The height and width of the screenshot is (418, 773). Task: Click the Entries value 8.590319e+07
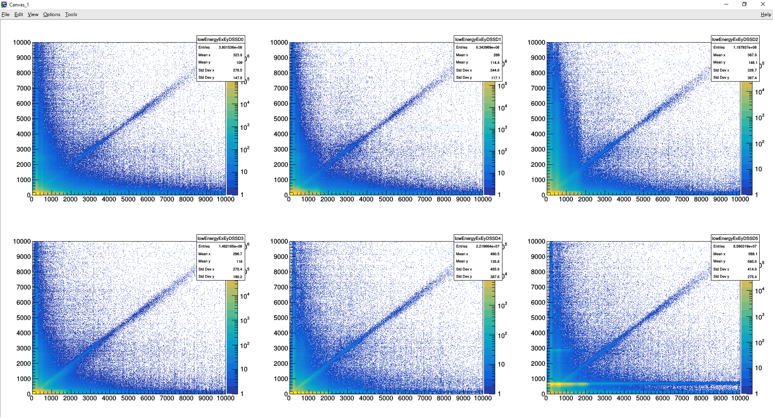(x=745, y=246)
